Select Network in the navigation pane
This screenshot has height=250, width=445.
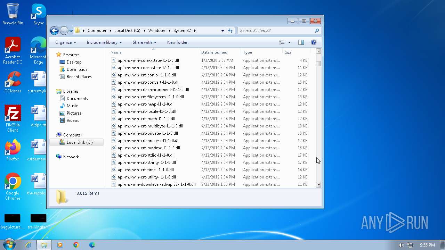(71, 157)
